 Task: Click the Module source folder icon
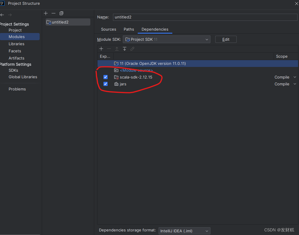116,70
